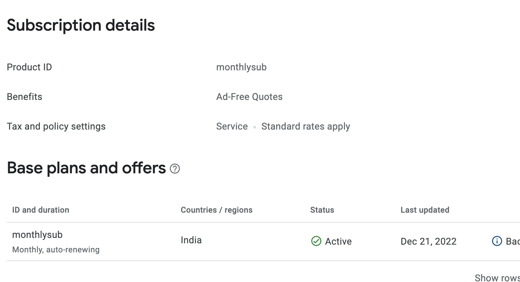Click the Subscription details heading

[x=81, y=26]
